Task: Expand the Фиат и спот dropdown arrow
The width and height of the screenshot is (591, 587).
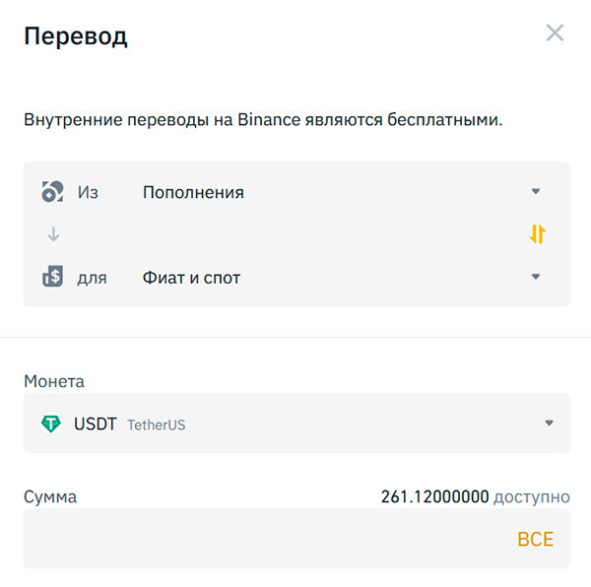Action: click(x=536, y=277)
